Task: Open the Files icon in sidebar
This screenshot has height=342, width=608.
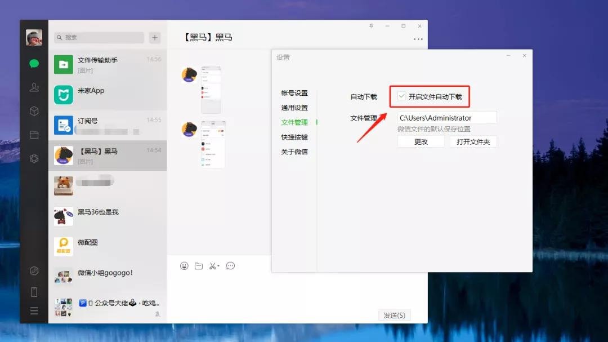Action: pyautogui.click(x=34, y=135)
